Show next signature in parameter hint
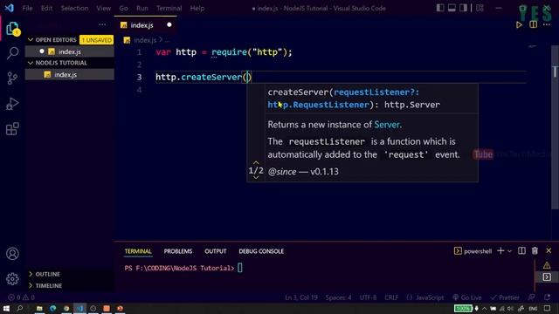This screenshot has height=314, width=559. (256, 177)
